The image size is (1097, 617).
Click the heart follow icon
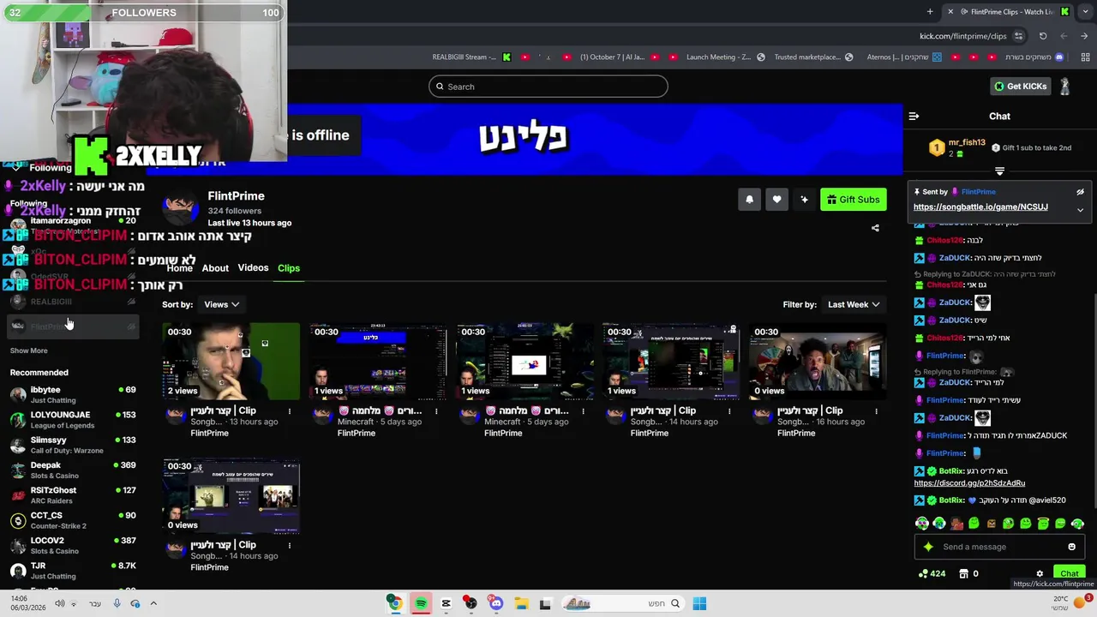coord(776,200)
